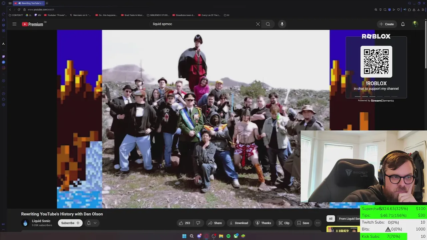Start voice search with microphone
This screenshot has width=427, height=240.
click(282, 24)
